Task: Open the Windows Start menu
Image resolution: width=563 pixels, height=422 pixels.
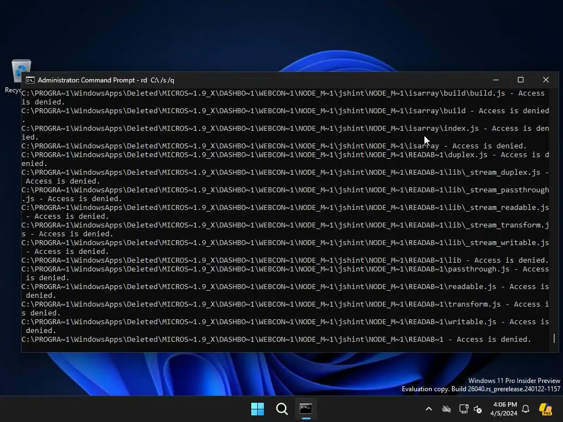Action: [257, 409]
